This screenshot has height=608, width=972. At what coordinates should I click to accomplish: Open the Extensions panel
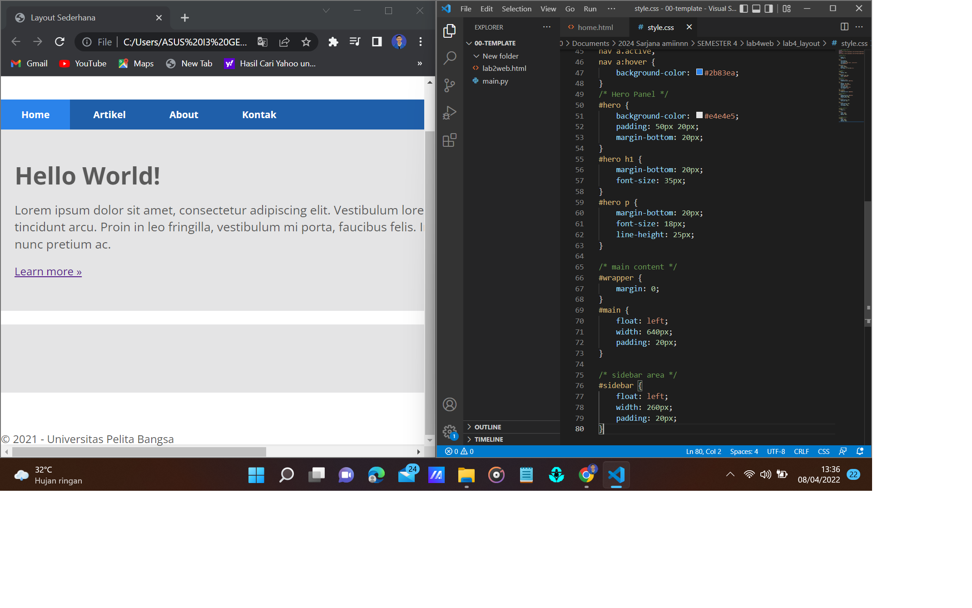450,141
